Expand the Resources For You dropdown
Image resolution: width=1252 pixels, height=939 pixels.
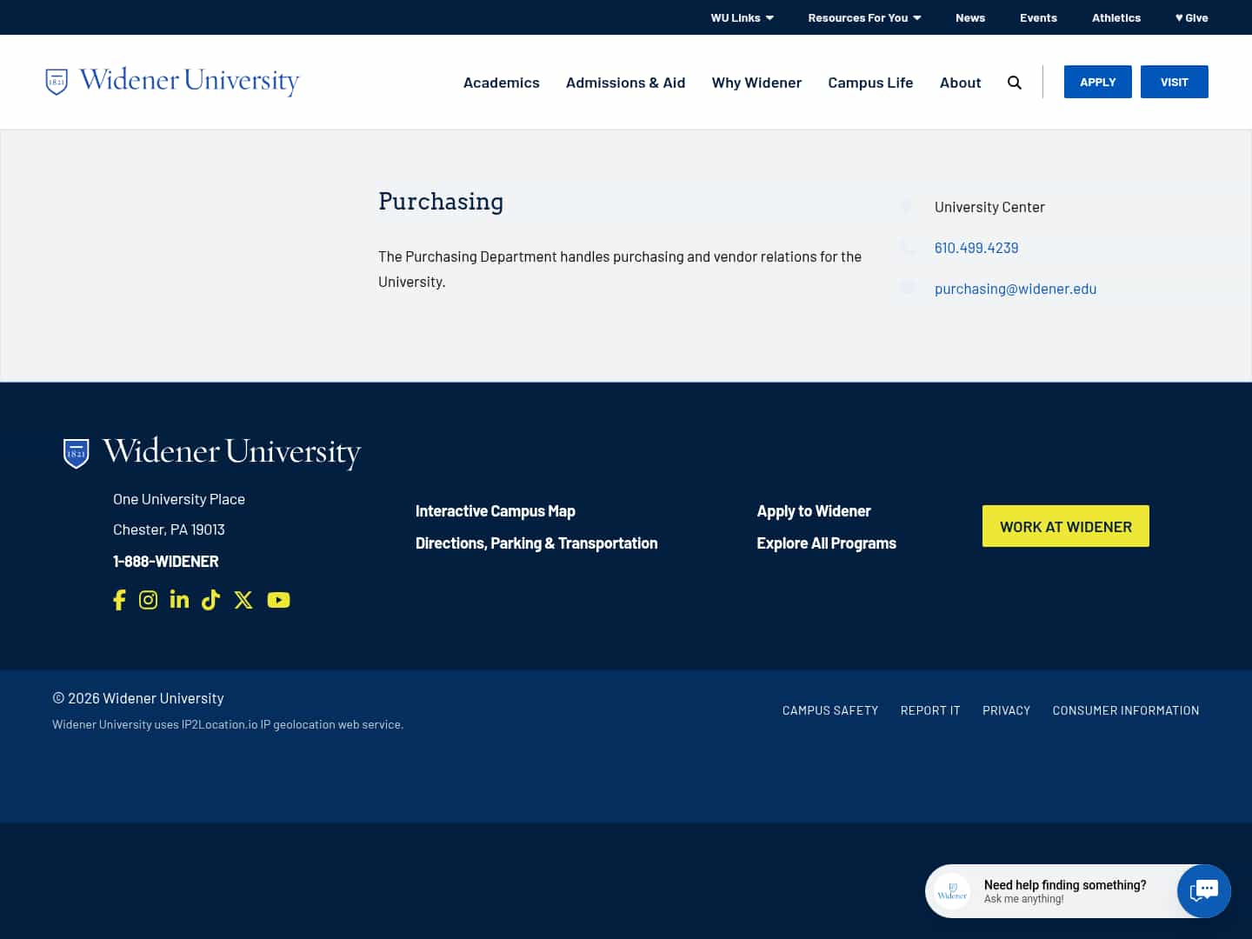(864, 17)
